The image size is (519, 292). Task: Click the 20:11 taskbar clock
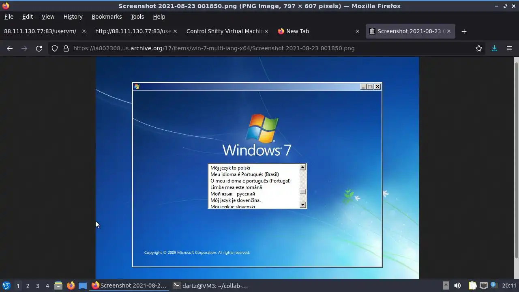click(509, 286)
